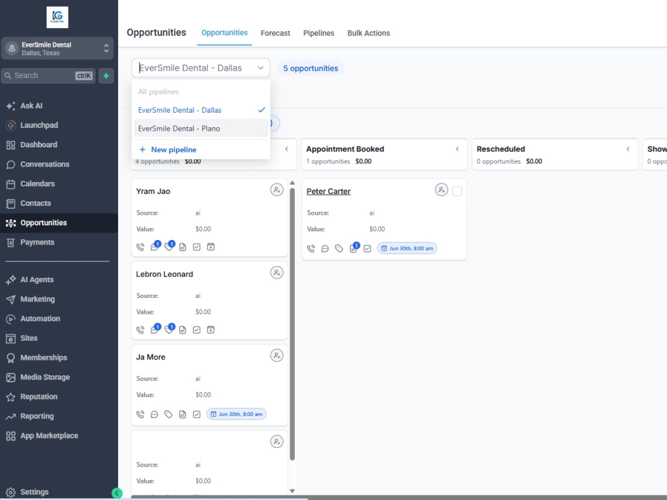Viewport: 667px width, 500px height.
Task: Click the tag icon on Lebron Leonard card
Action: [x=169, y=329]
